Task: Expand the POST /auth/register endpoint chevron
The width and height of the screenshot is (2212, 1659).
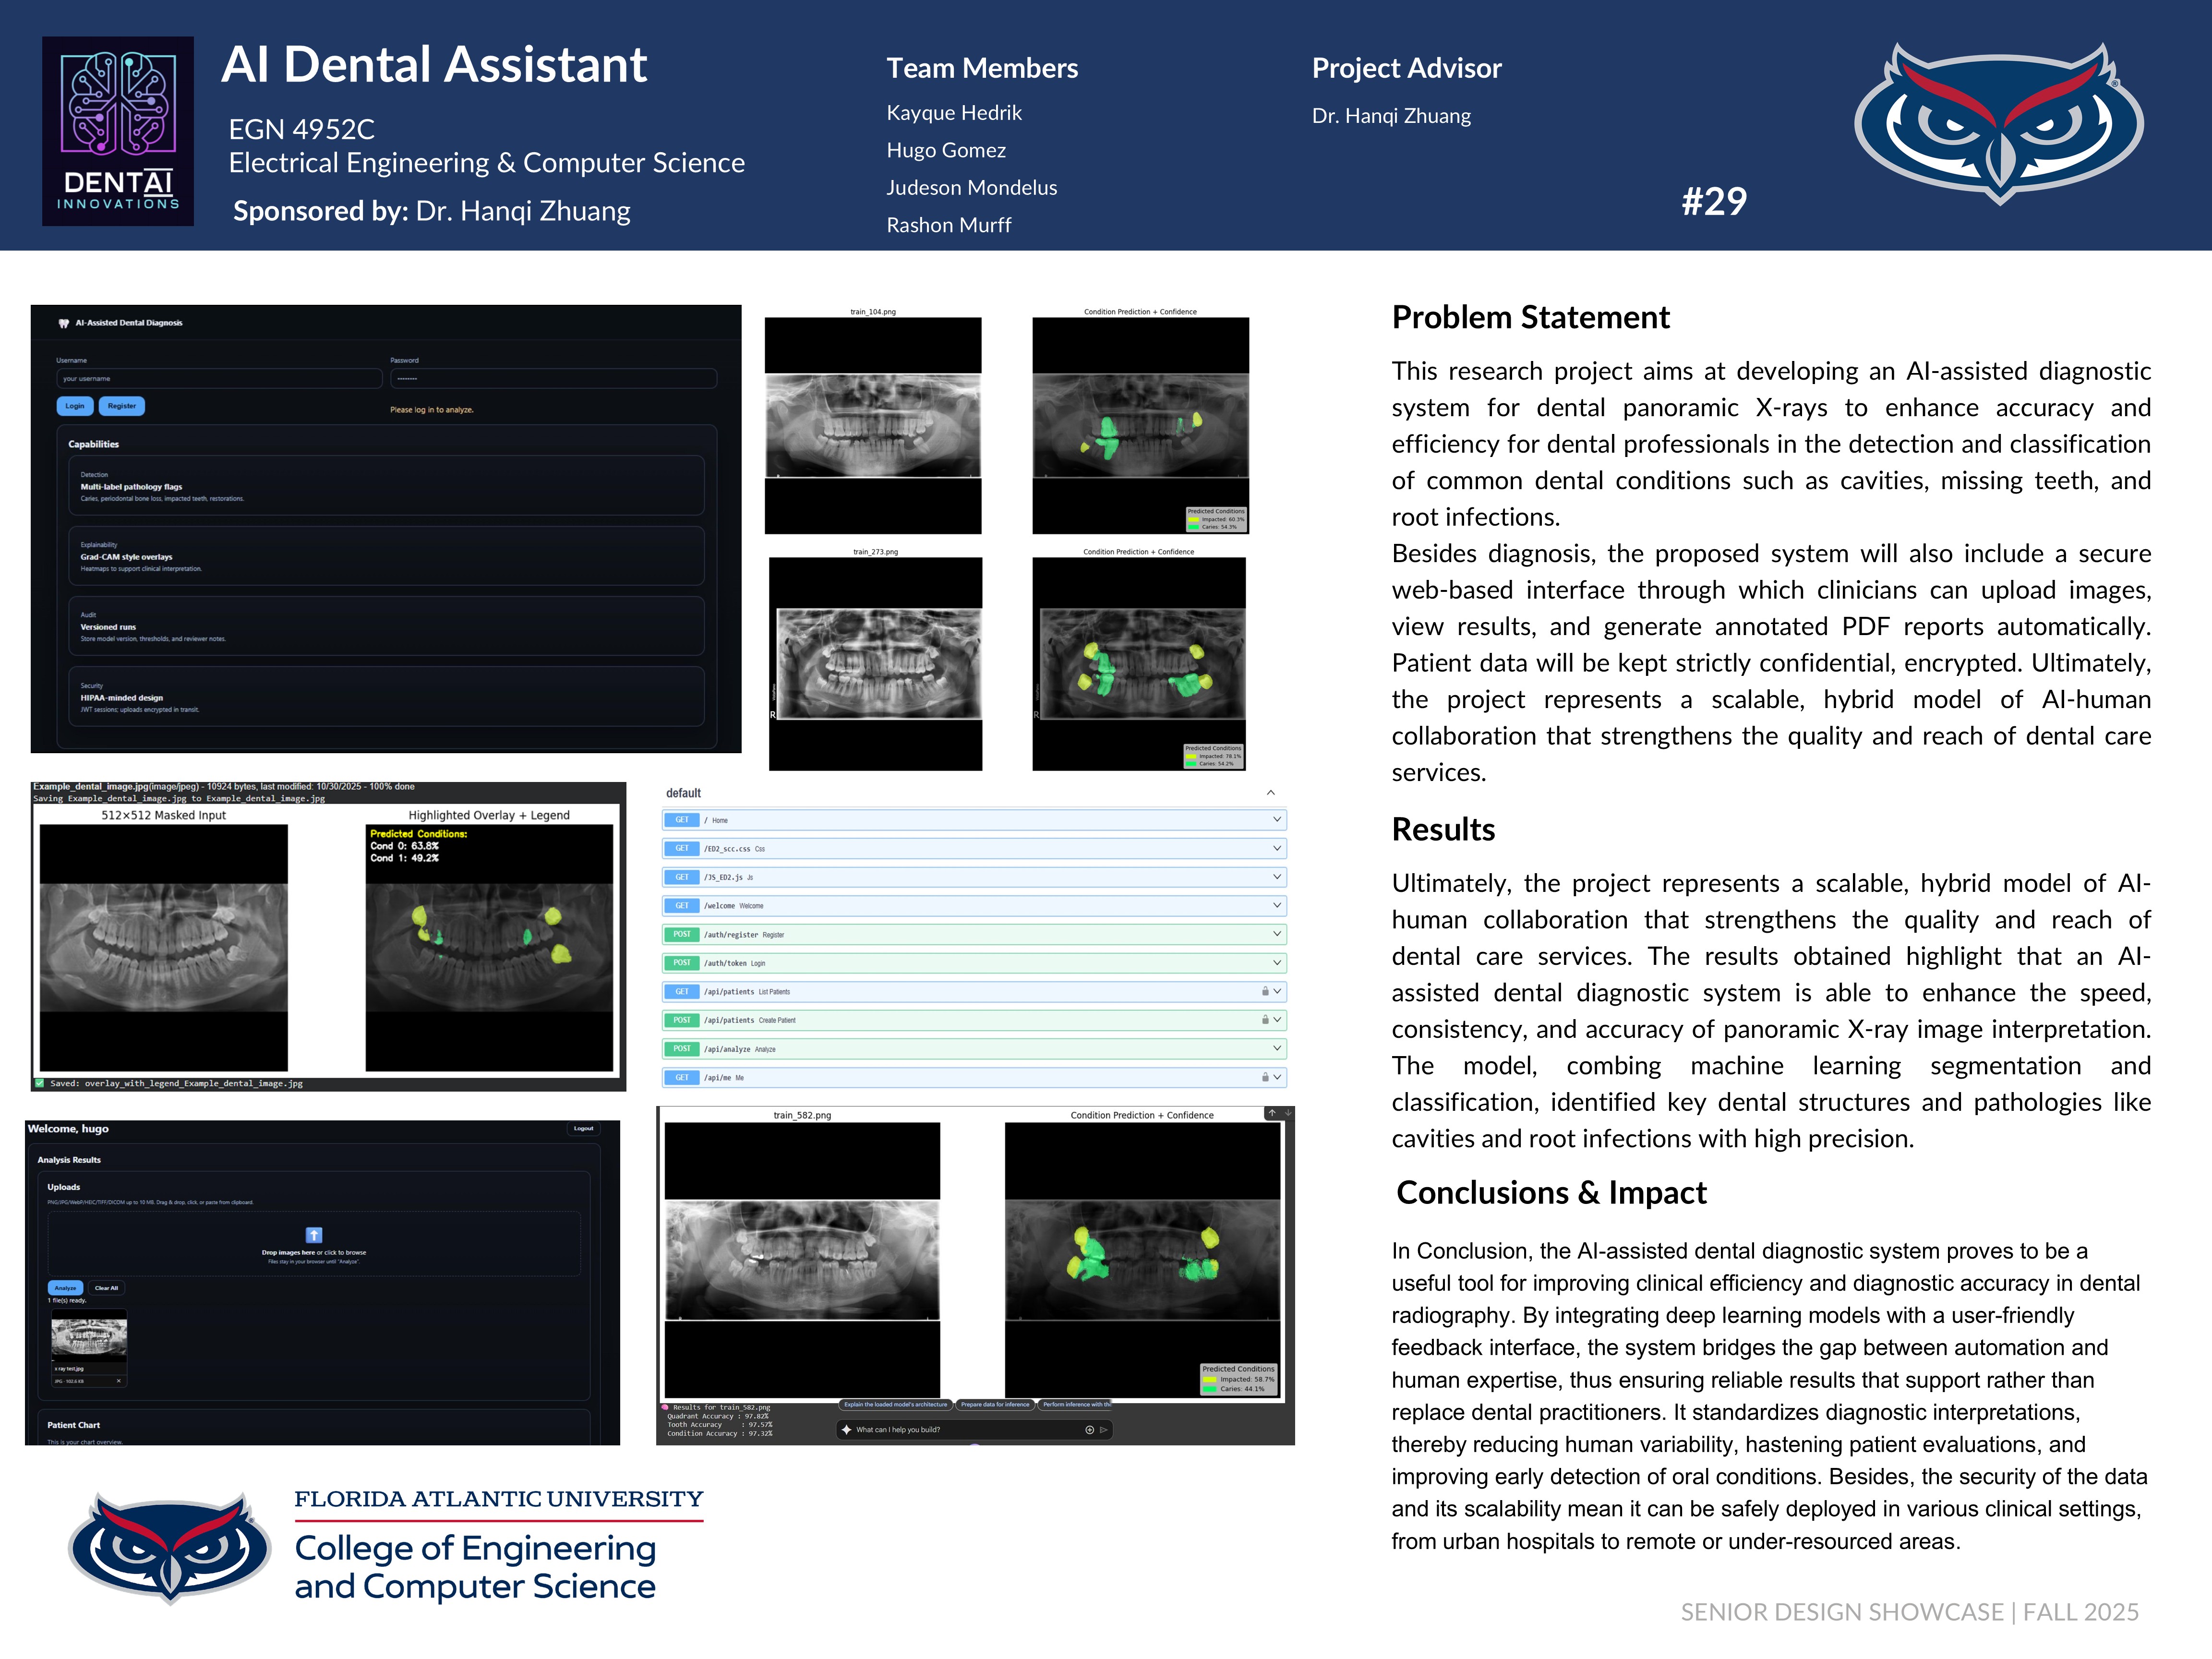Action: pyautogui.click(x=1276, y=934)
